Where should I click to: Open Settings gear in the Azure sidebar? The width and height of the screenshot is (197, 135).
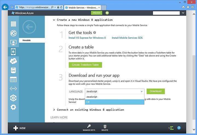pyautogui.click(x=13, y=107)
